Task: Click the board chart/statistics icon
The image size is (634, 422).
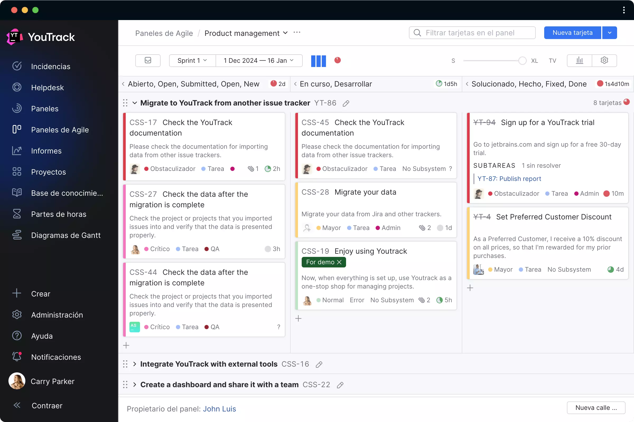Action: pos(580,60)
